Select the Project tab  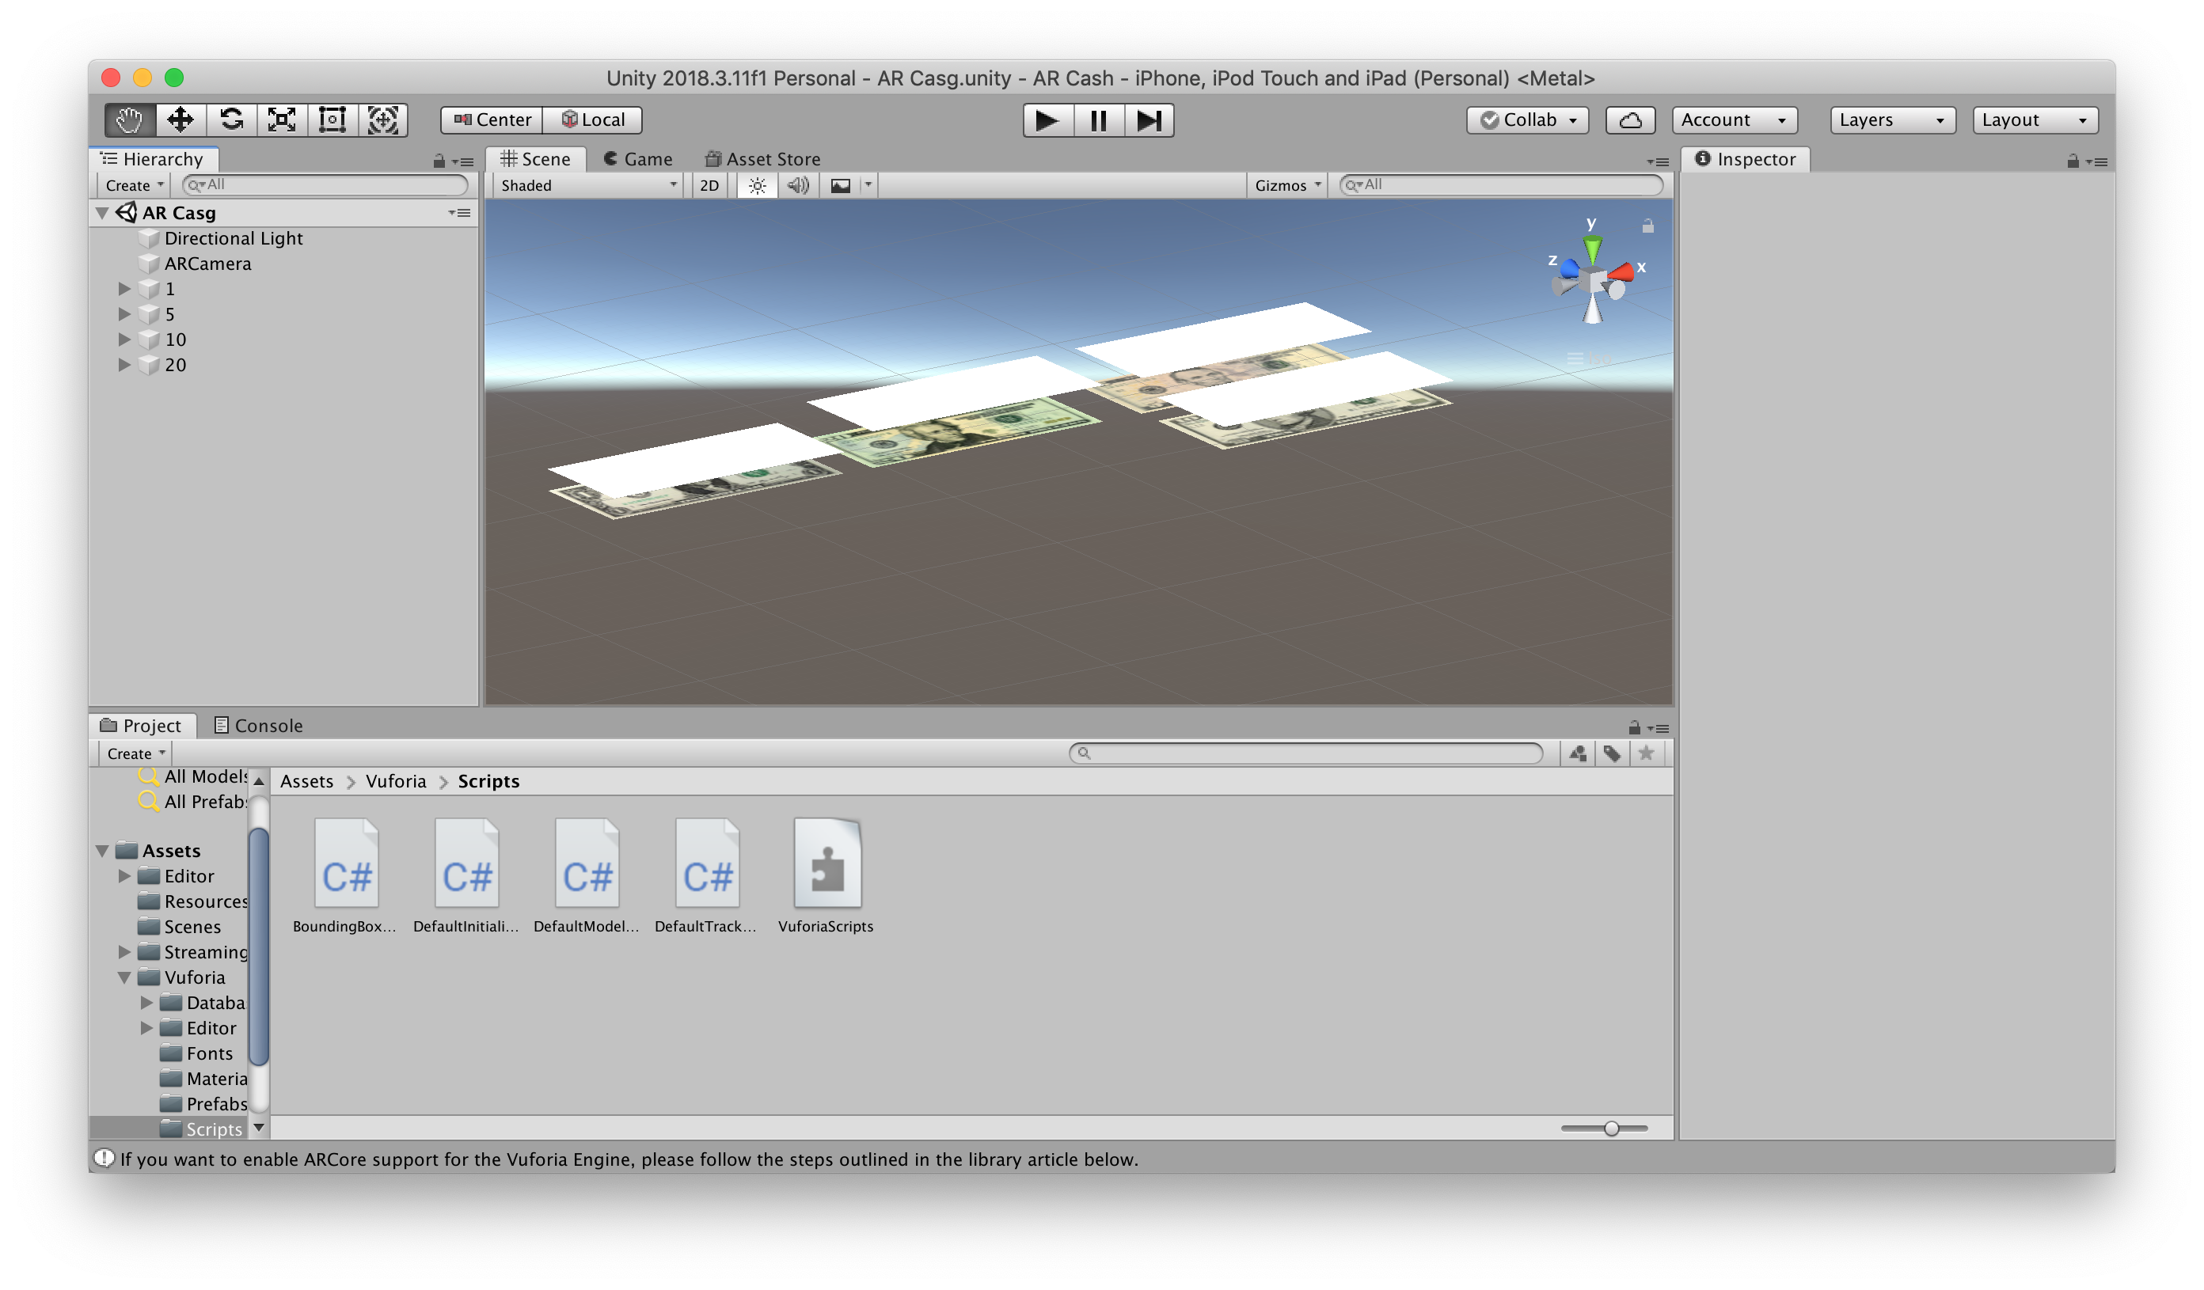[x=142, y=726]
